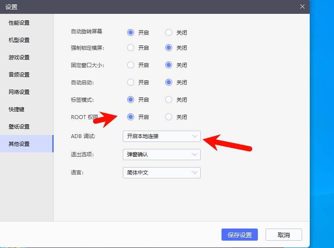Open the 退出选项 dropdown
The height and width of the screenshot is (248, 334).
(161, 155)
